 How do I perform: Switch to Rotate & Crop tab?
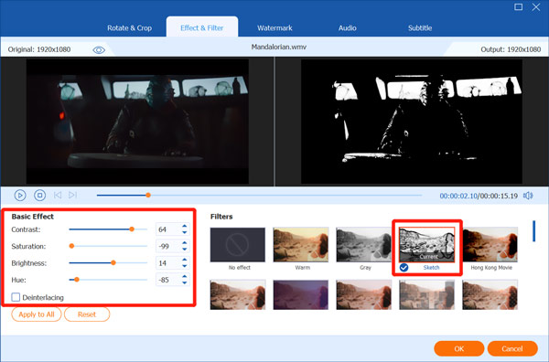click(129, 28)
